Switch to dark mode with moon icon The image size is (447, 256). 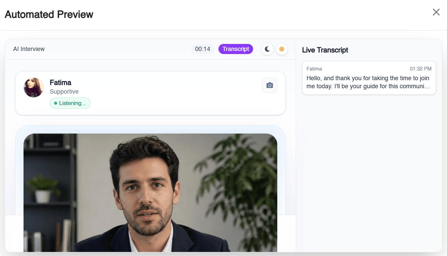coord(267,49)
